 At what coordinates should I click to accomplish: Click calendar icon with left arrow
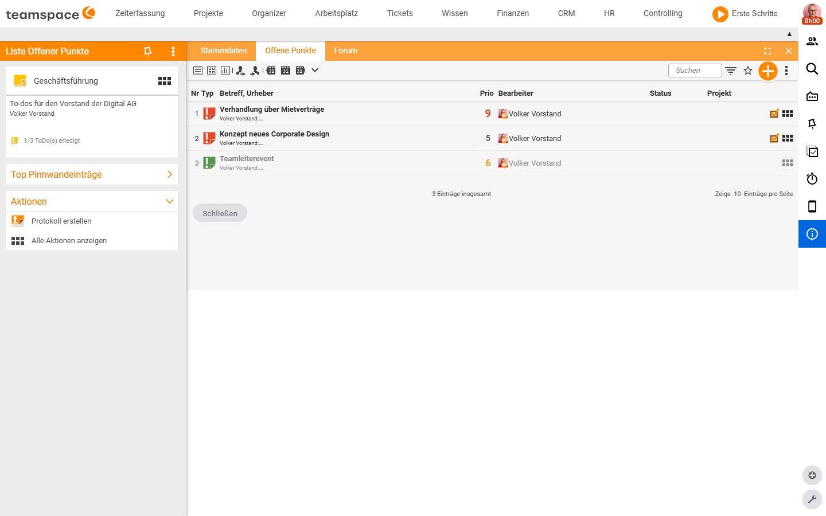point(271,71)
